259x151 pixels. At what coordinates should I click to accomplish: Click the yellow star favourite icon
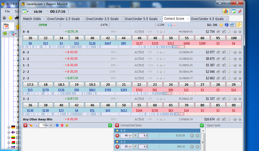tap(221, 25)
